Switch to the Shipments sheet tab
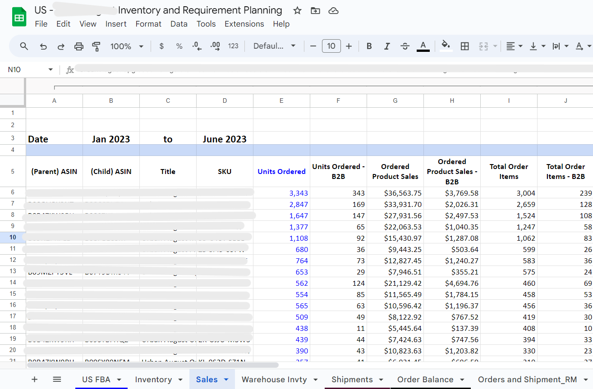 point(352,380)
